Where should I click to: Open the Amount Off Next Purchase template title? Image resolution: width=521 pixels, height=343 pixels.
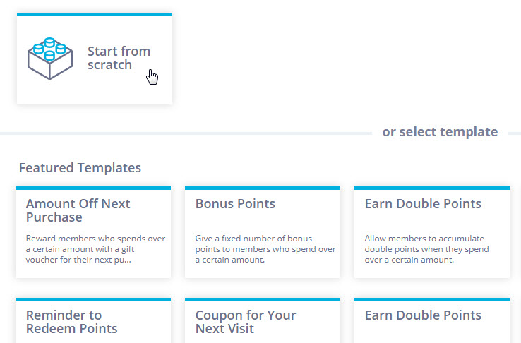pos(78,210)
